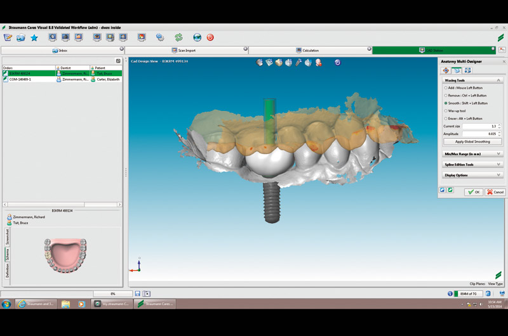Open the vertical Screenshot tab

point(7,237)
